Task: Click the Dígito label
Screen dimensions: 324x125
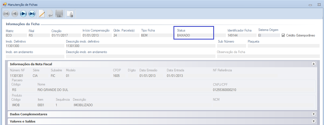Action: tap(132, 70)
